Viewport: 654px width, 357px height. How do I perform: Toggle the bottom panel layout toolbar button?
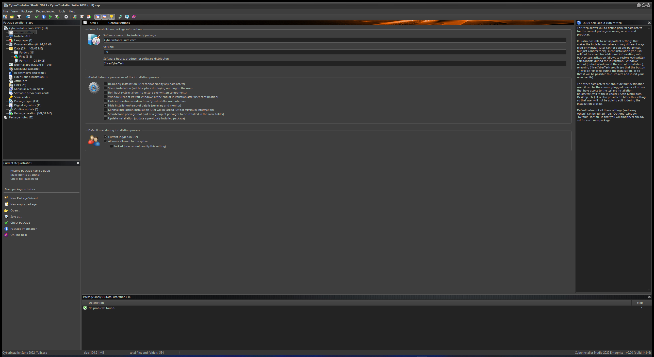pyautogui.click(x=104, y=17)
